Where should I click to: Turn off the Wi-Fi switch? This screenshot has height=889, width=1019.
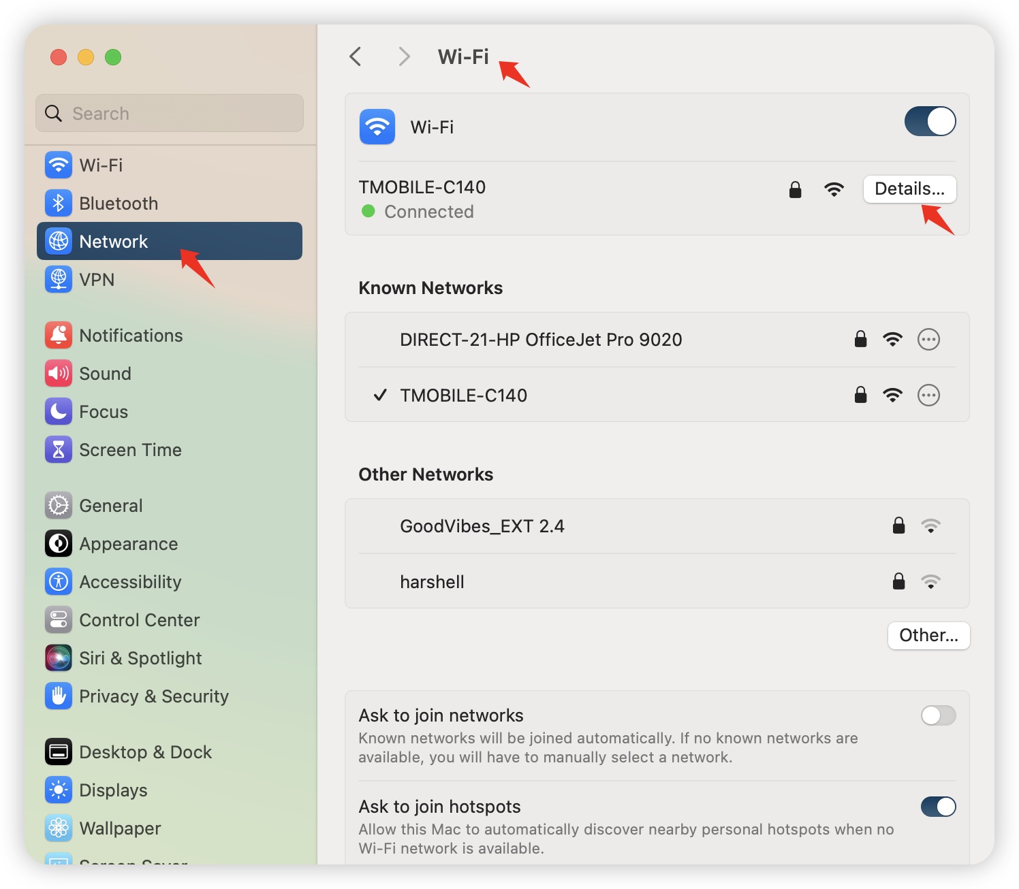[x=930, y=122]
